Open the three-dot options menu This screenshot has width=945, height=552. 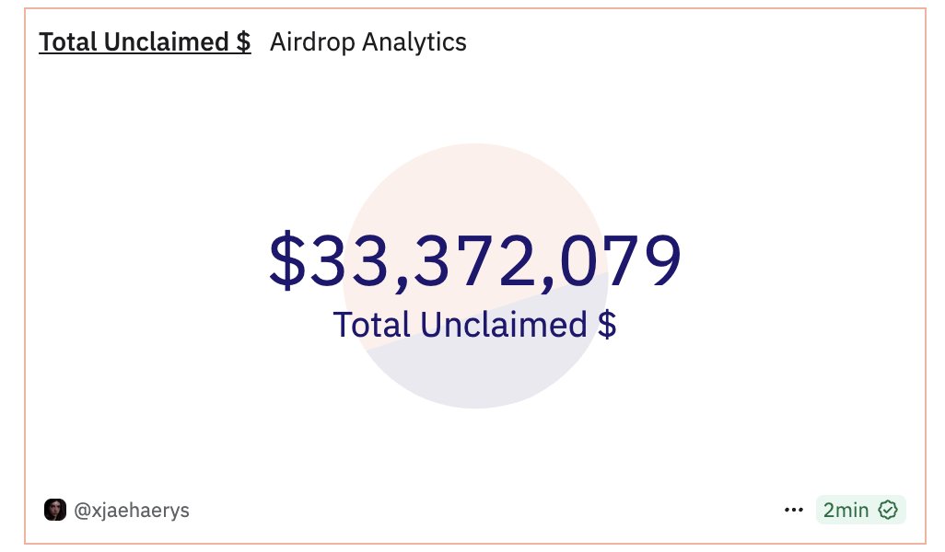click(794, 510)
